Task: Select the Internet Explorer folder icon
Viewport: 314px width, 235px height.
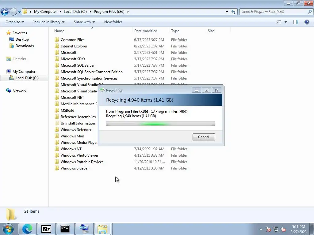Action: pos(57,46)
